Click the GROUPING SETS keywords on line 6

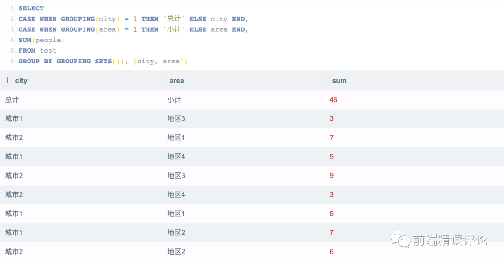84,62
